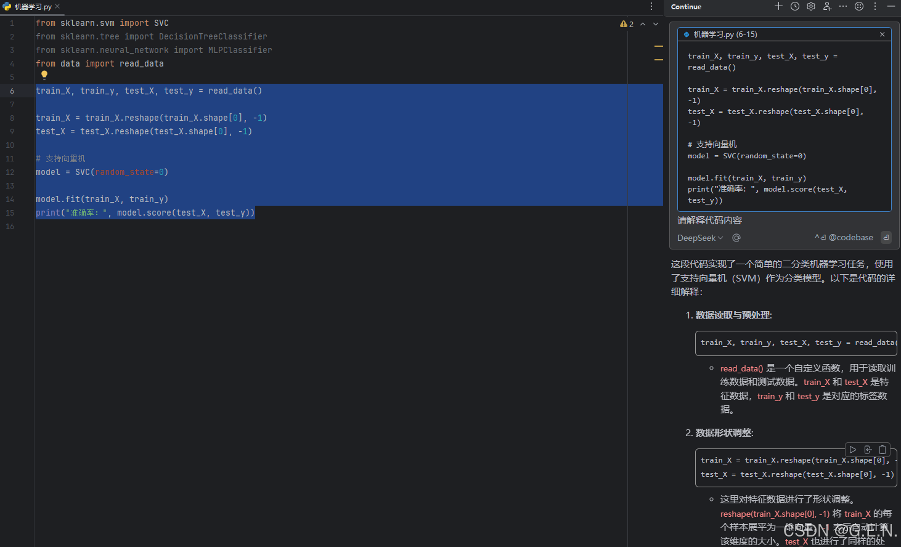901x547 pixels.
Task: Click the yellow lightbulb quick-fix icon
Action: 44,75
